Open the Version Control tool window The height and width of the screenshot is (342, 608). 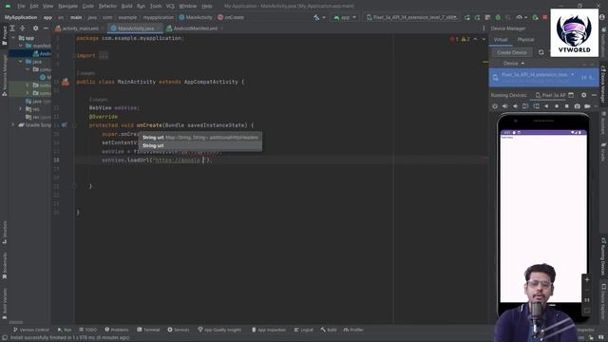pyautogui.click(x=31, y=330)
